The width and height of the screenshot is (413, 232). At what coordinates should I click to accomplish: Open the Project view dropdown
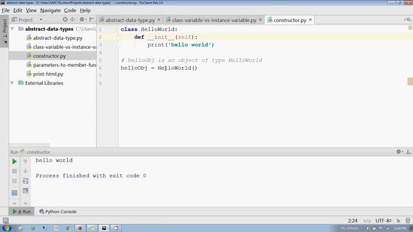point(41,19)
